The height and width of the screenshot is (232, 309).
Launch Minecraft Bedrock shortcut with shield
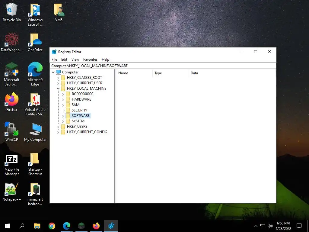click(12, 74)
